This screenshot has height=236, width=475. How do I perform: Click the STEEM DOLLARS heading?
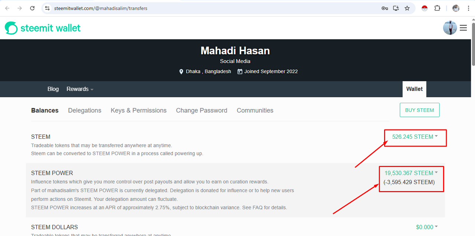pyautogui.click(x=55, y=227)
